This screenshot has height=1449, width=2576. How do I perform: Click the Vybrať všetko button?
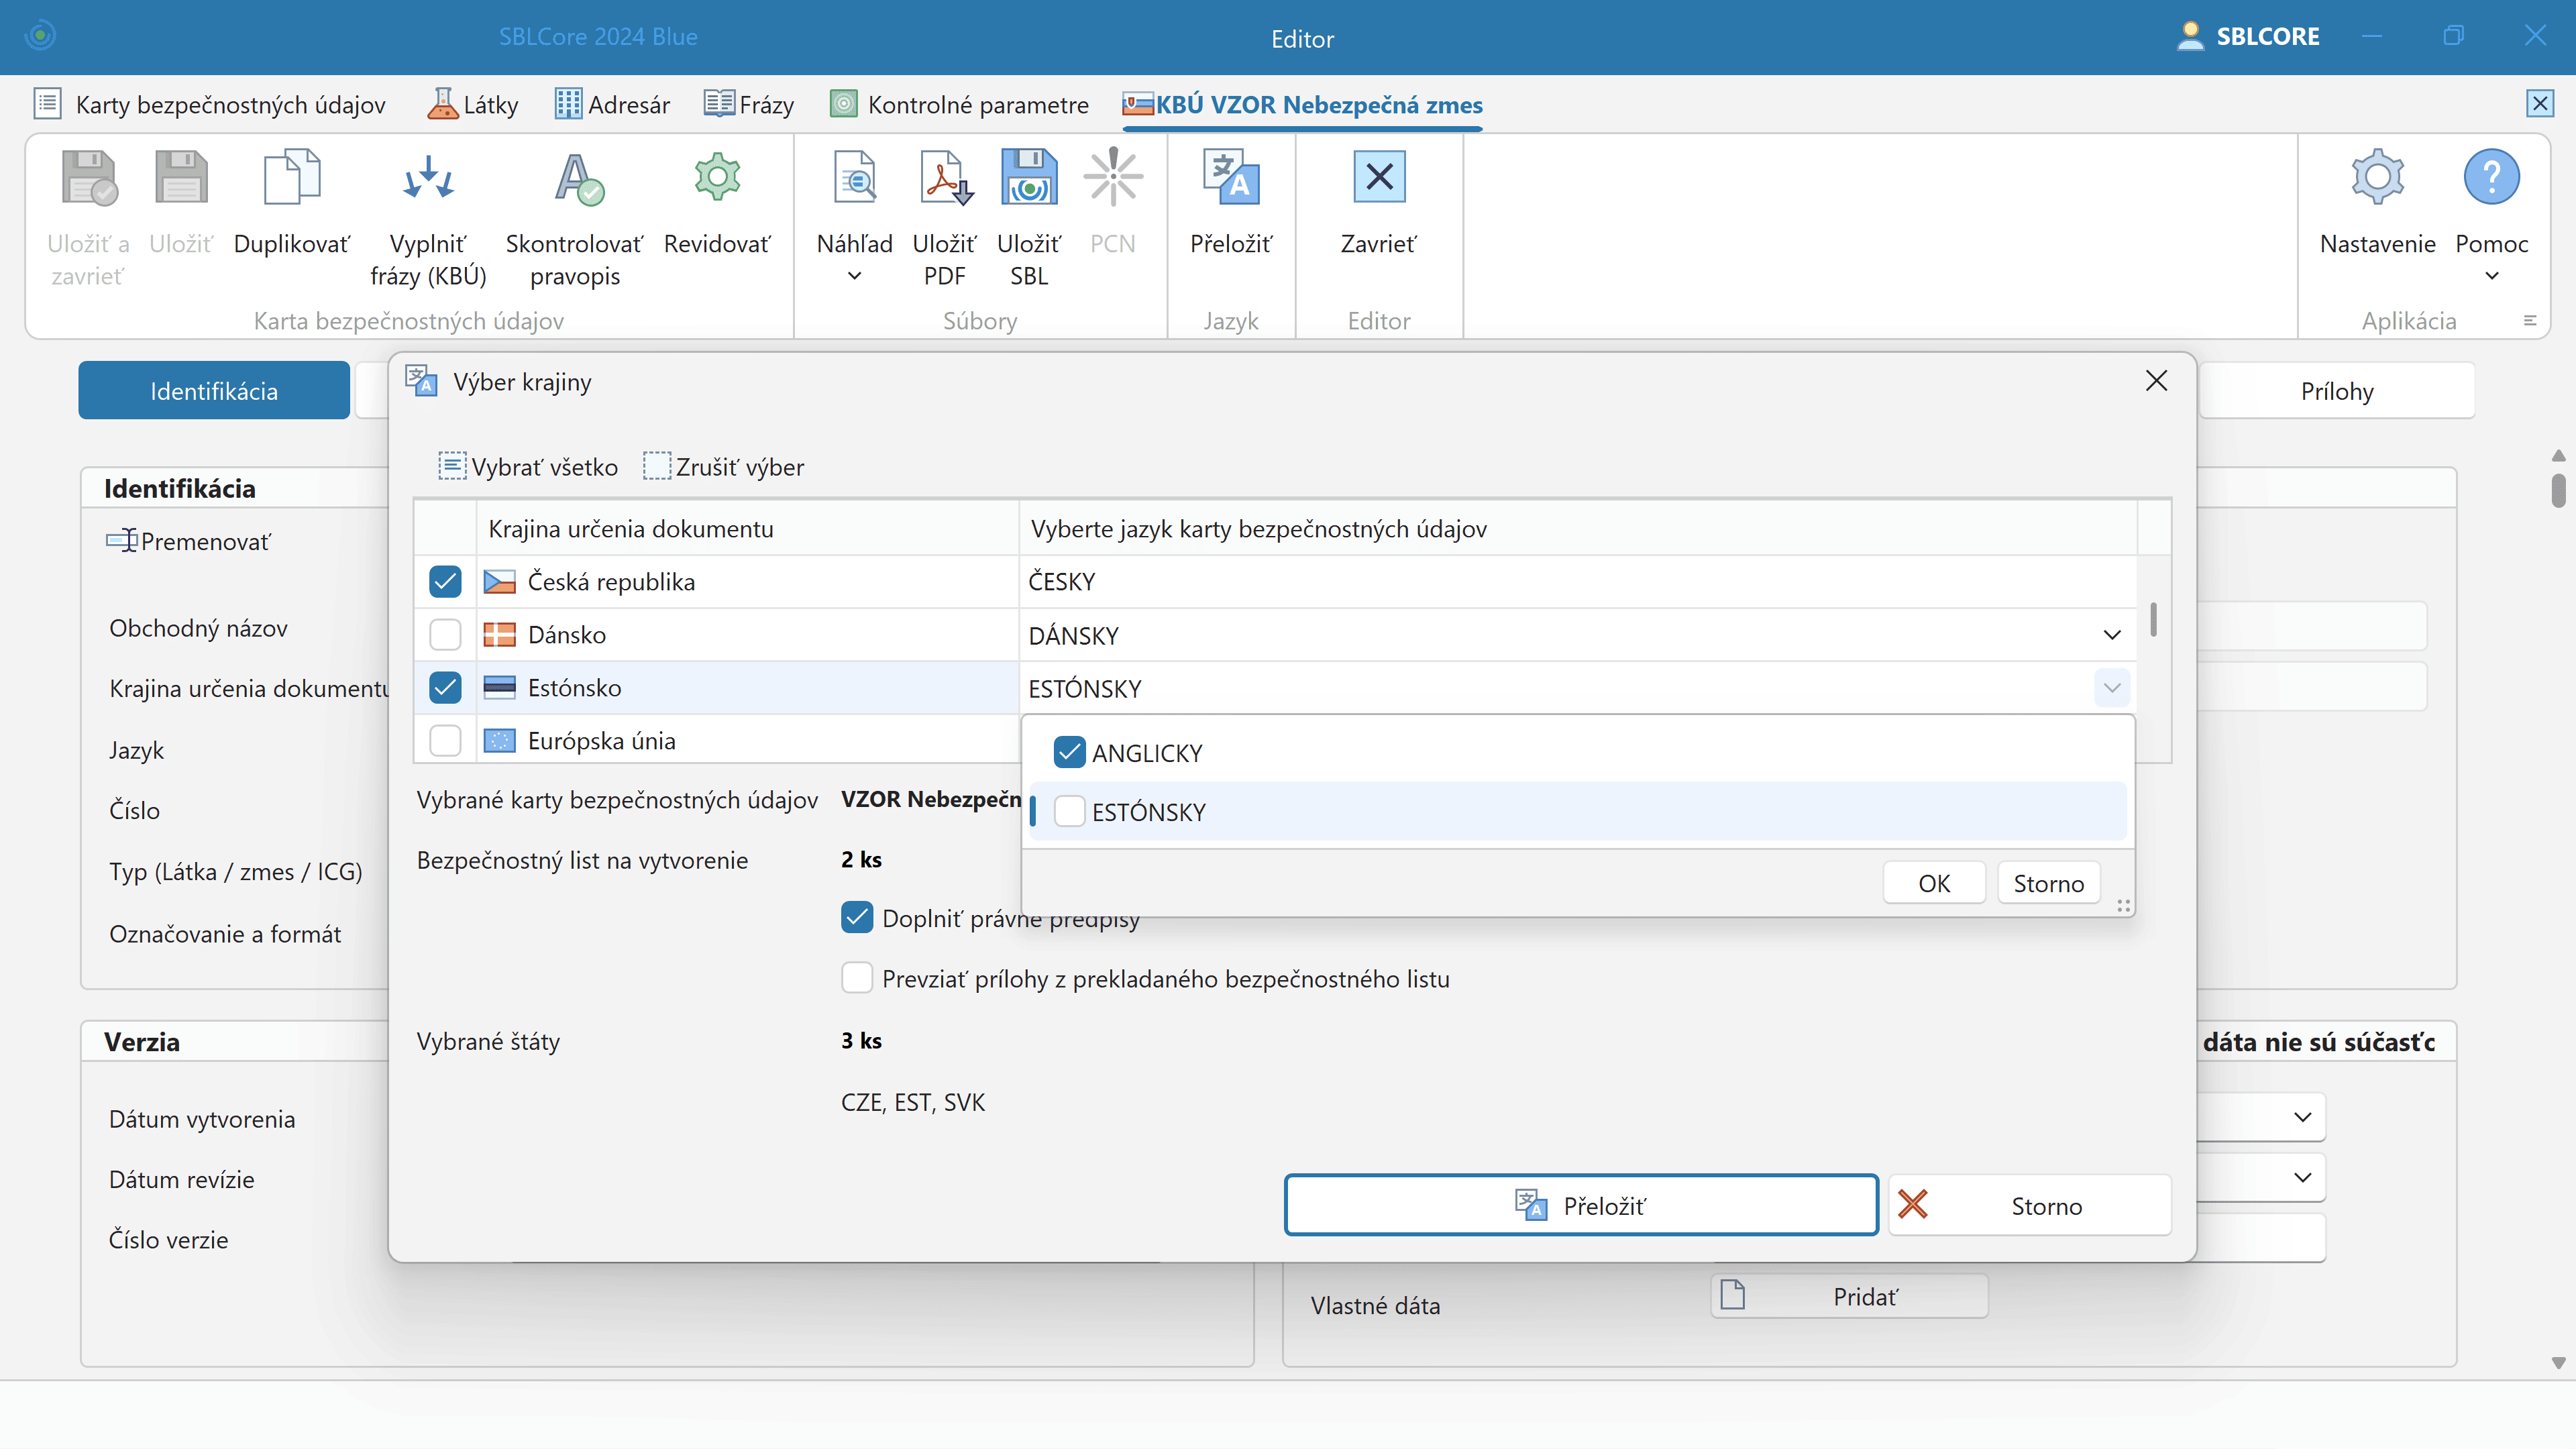pos(529,466)
